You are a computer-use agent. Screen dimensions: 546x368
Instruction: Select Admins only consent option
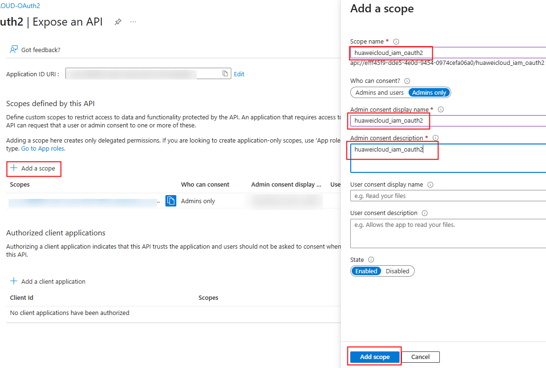point(429,92)
